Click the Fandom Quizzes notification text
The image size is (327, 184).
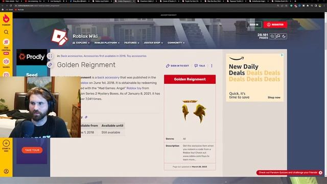(288, 173)
